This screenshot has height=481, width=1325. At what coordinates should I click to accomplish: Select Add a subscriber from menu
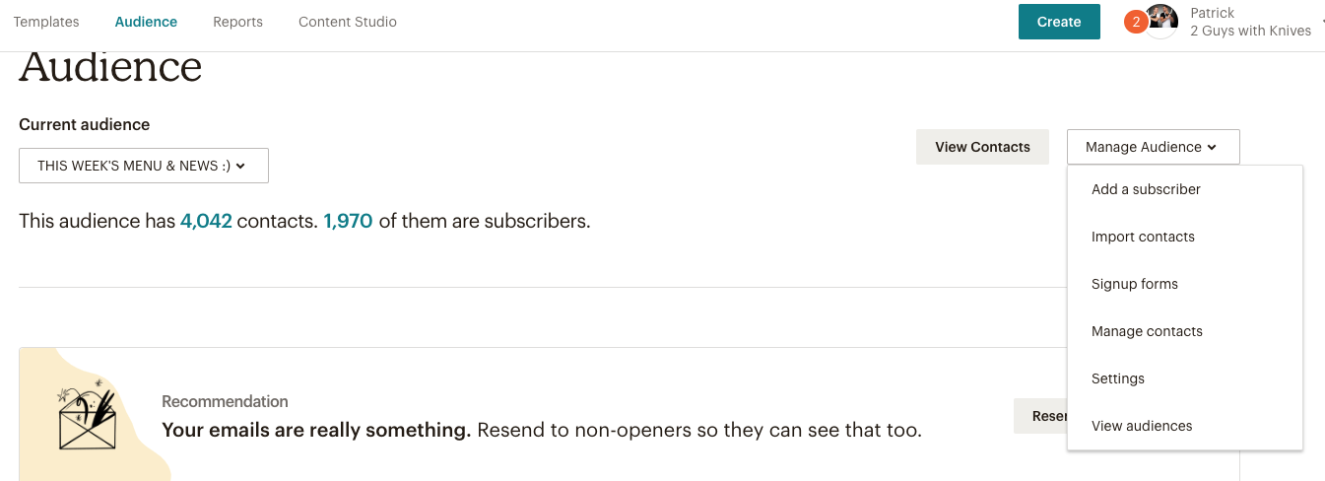tap(1146, 189)
